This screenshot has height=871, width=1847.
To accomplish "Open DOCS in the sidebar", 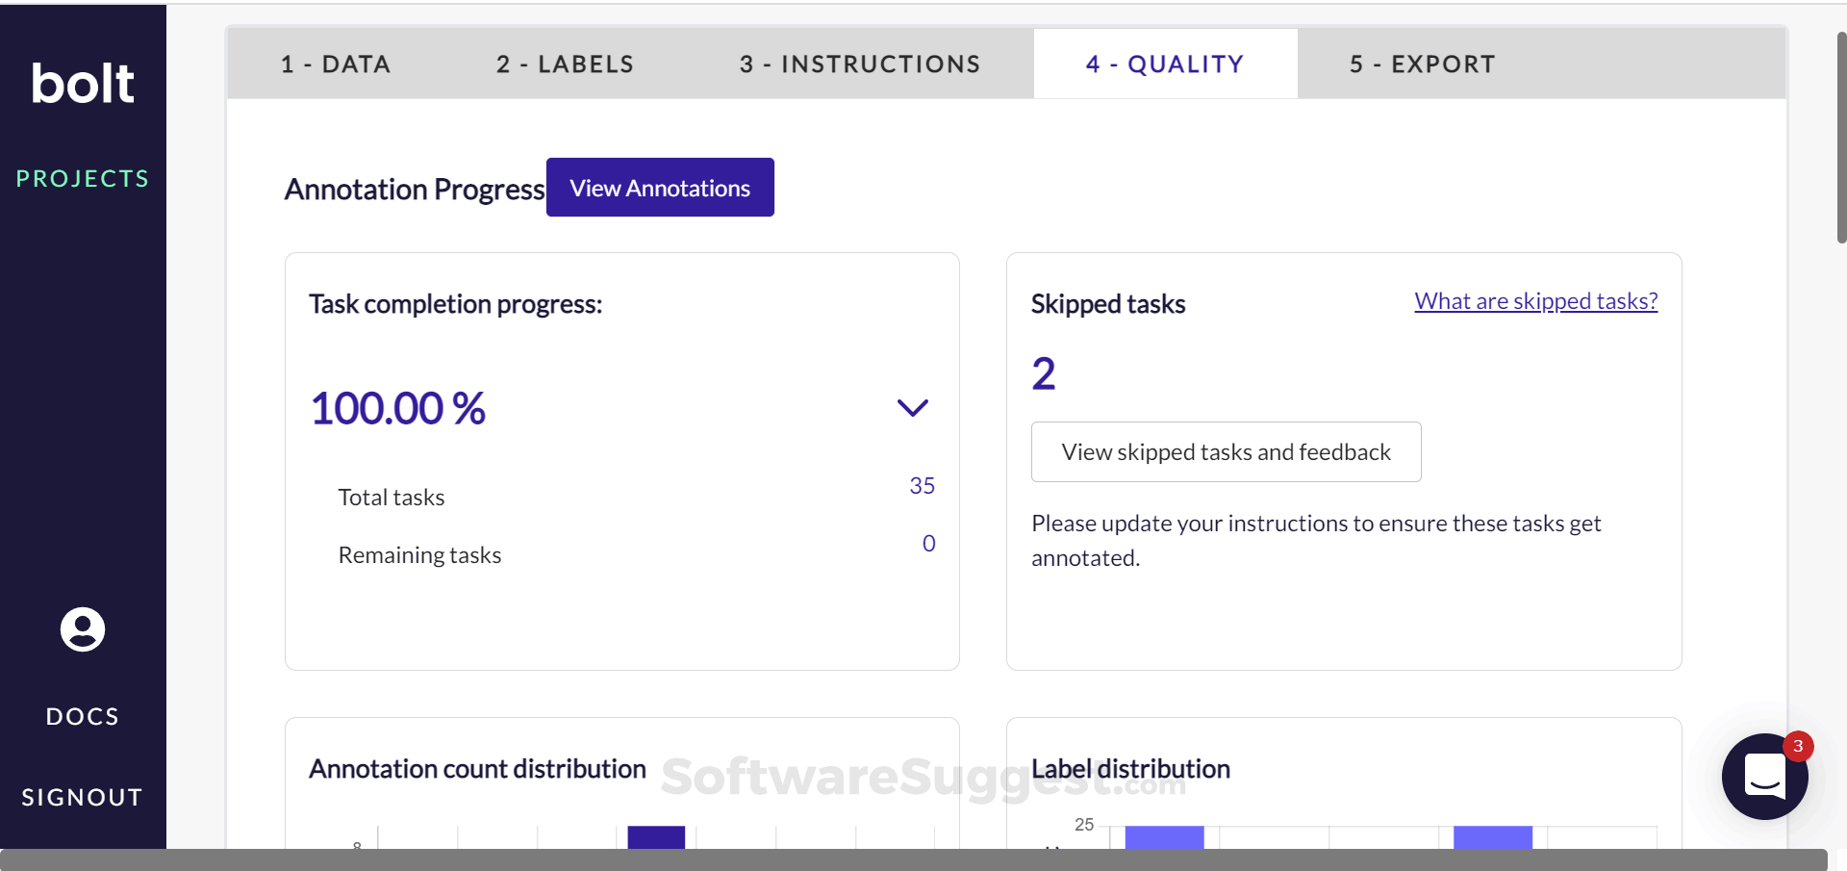I will [x=83, y=717].
